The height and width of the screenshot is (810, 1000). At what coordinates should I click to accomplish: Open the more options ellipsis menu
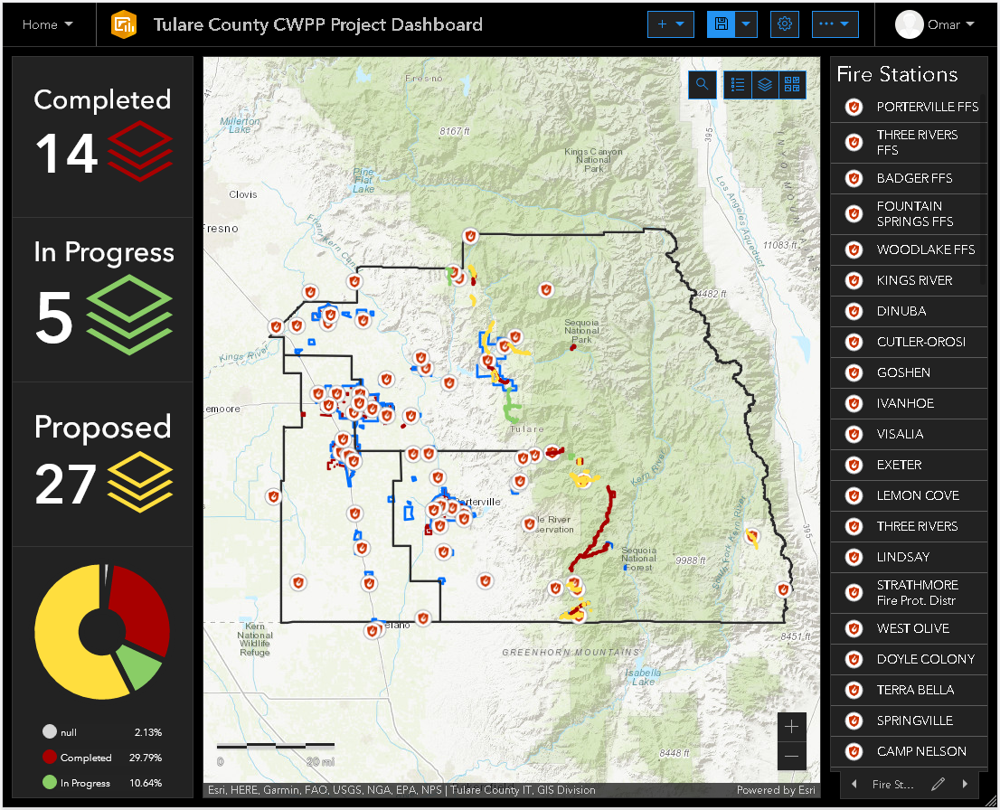click(x=835, y=24)
